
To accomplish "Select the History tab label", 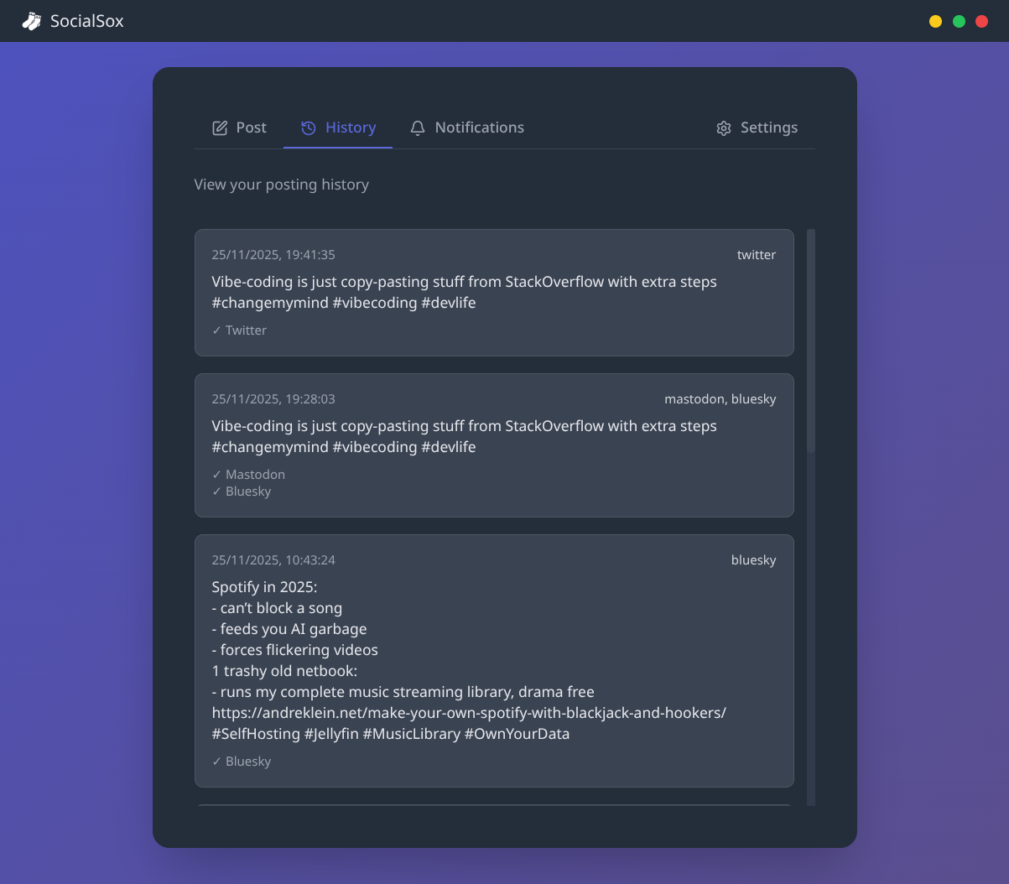I will pos(350,128).
